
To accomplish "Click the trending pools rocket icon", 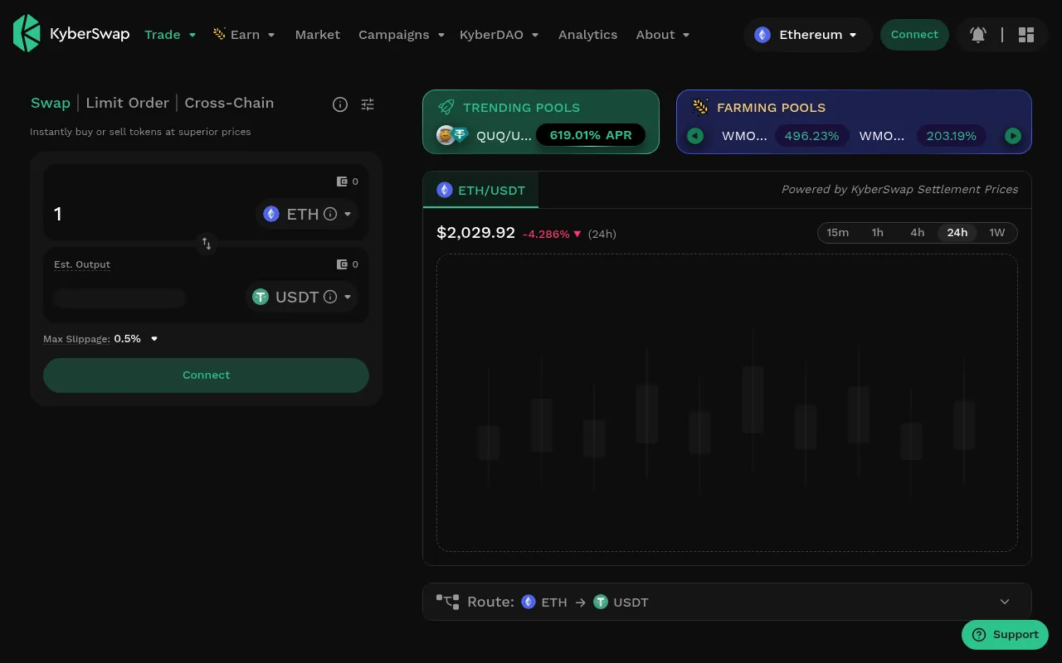I will click(446, 108).
